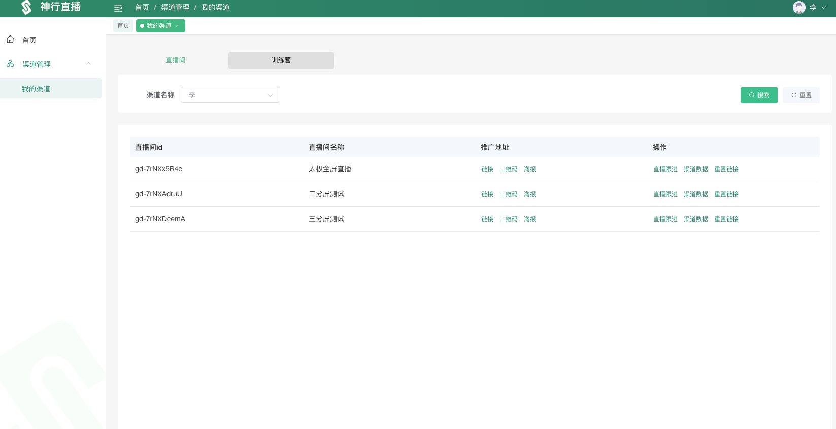This screenshot has height=429, width=836.
Task: Open 海报 for 二分屏测试
Action: coord(530,194)
